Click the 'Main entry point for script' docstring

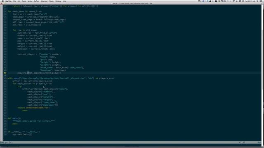(33, 121)
